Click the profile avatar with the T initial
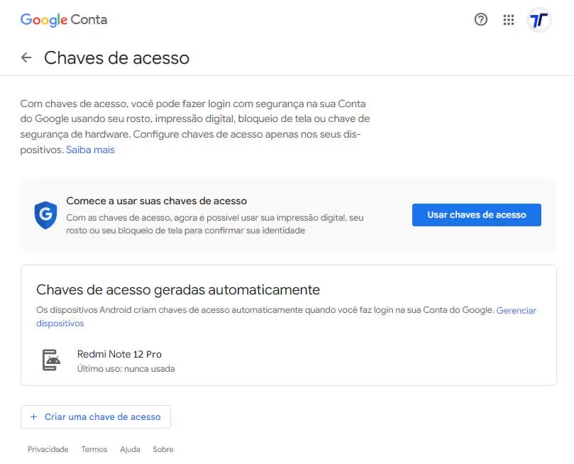Viewport: 574px width, 464px height. tap(539, 20)
